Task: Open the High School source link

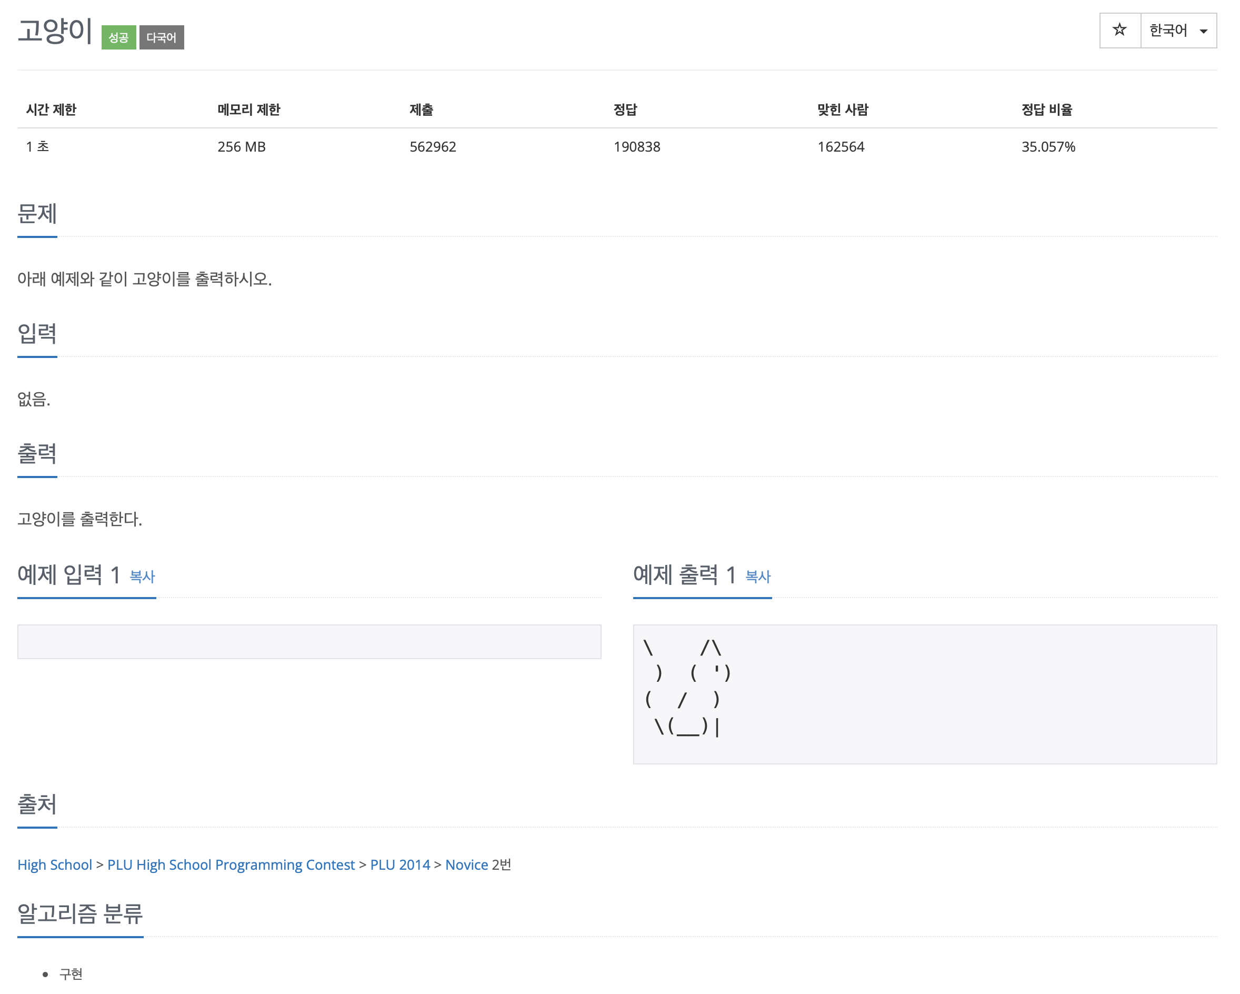Action: pyautogui.click(x=55, y=864)
